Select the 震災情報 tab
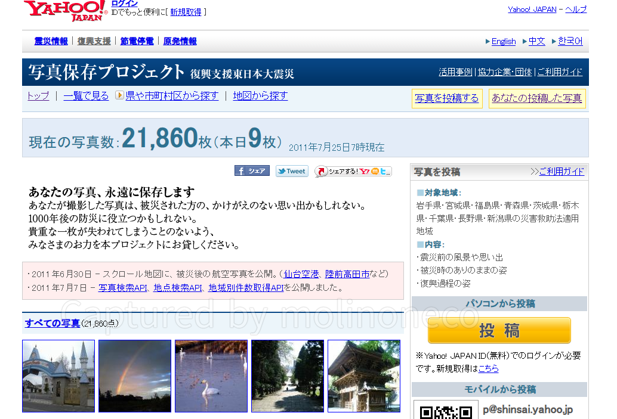The width and height of the screenshot is (617, 419). point(51,41)
